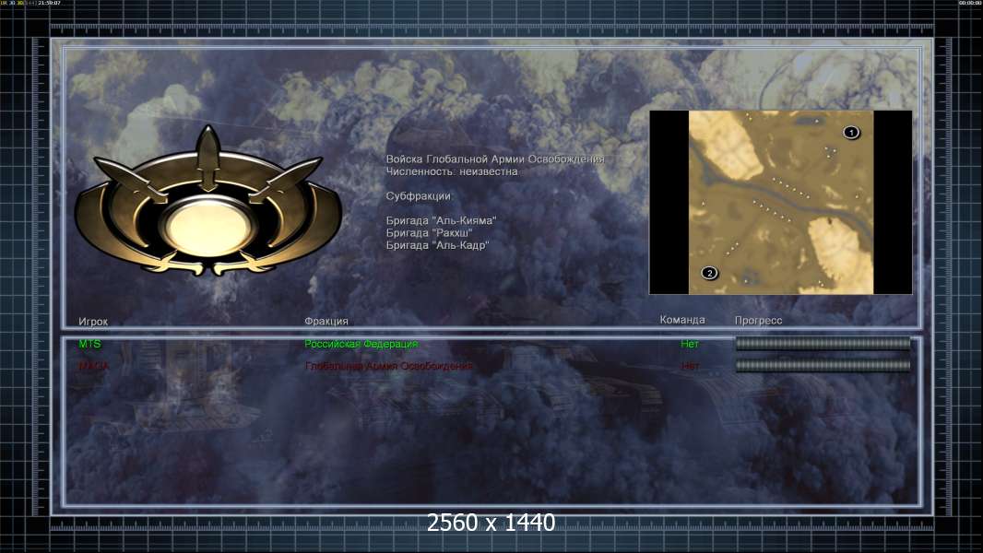Click the timer in top-right corner
Image resolution: width=983 pixels, height=553 pixels.
[x=970, y=3]
